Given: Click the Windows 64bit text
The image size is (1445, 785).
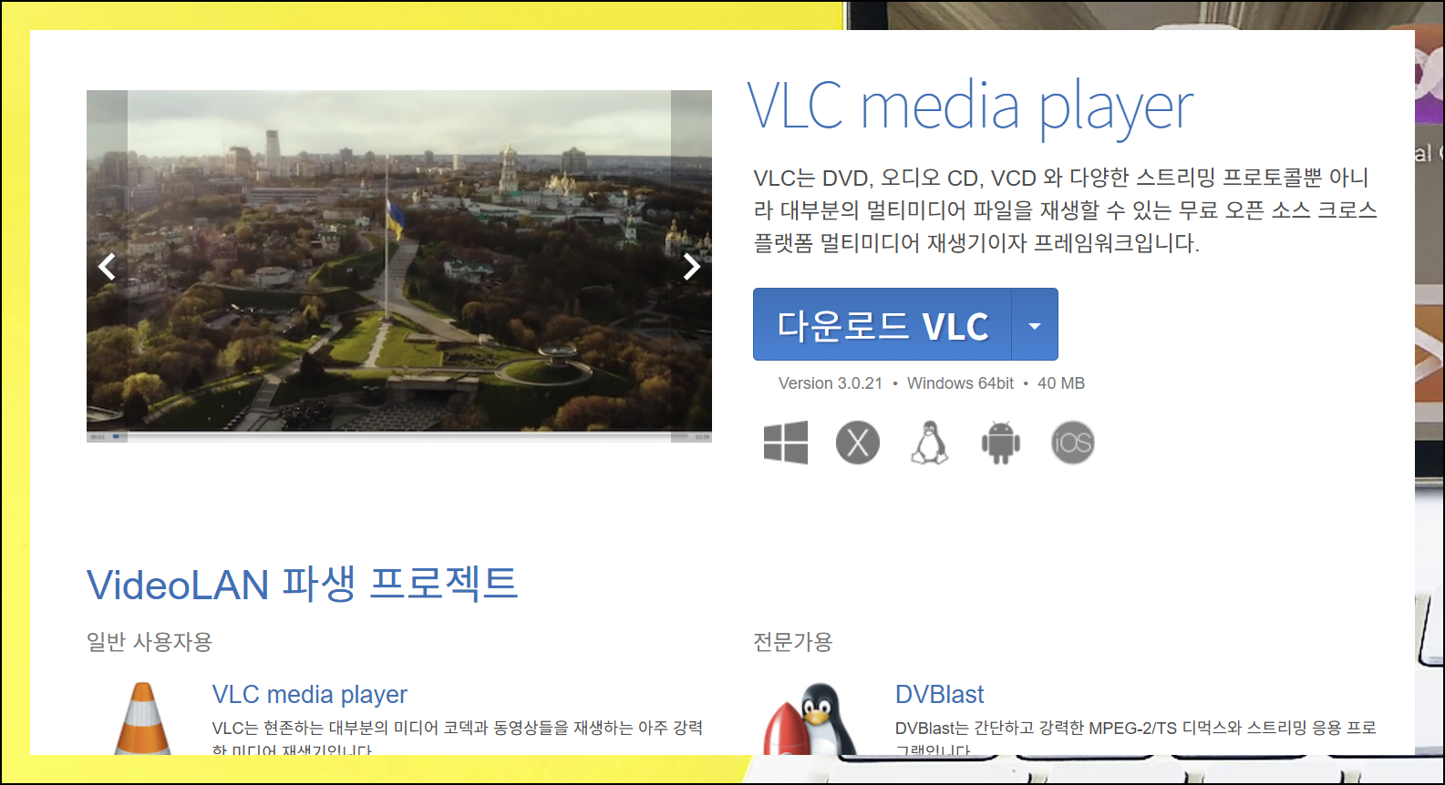Looking at the screenshot, I should [960, 383].
